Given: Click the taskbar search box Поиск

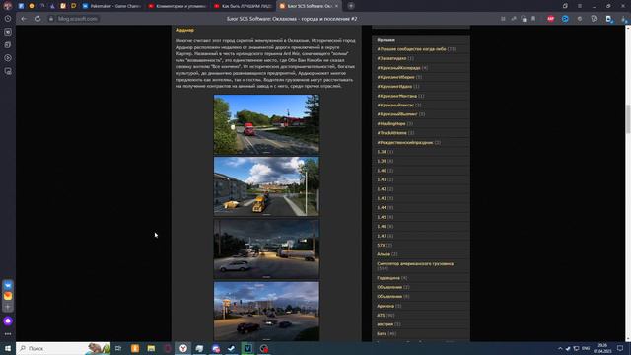Looking at the screenshot, I should coord(63,348).
